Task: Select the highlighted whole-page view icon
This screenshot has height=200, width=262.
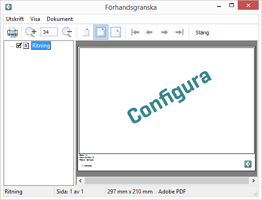Action: point(101,32)
